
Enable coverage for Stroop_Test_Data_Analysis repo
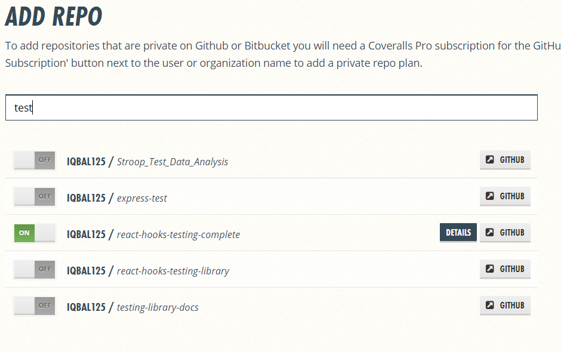pos(35,160)
